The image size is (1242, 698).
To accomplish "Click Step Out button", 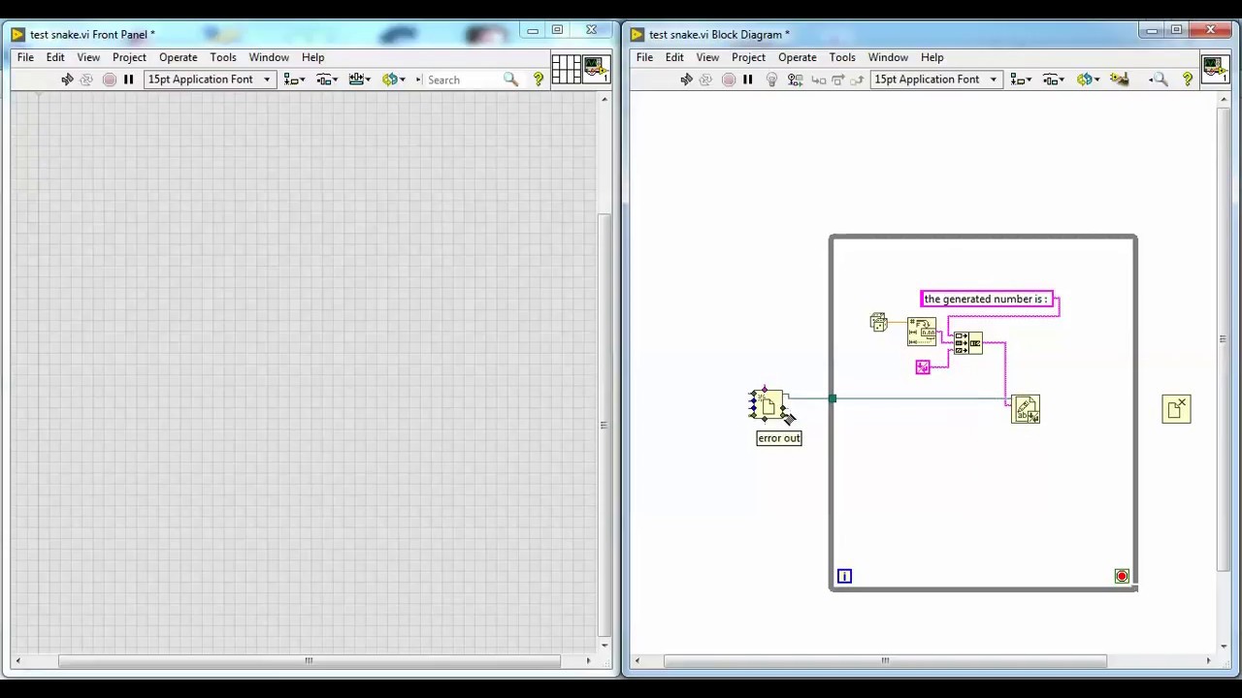I will (x=858, y=79).
